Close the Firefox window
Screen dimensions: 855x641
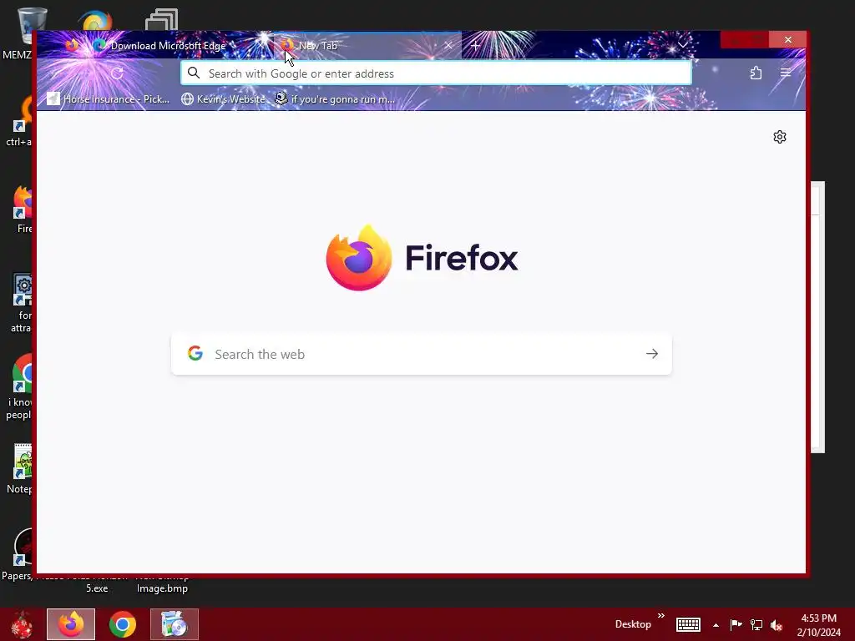788,40
